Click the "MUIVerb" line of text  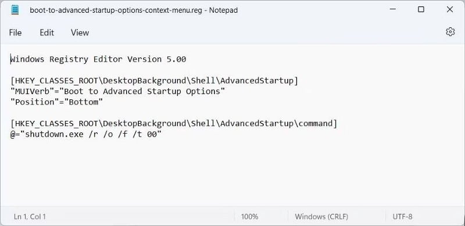tap(118, 91)
